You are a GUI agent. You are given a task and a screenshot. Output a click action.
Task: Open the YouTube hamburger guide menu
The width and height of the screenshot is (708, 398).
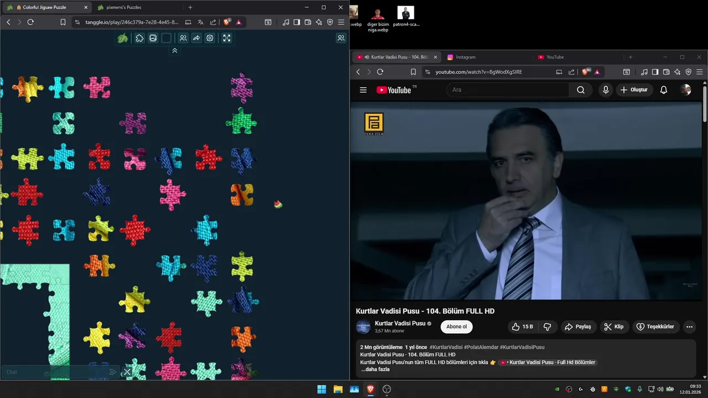coord(363,90)
